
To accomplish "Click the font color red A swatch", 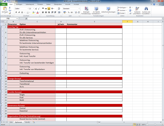I will point(37,13).
